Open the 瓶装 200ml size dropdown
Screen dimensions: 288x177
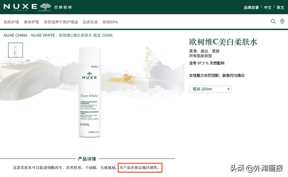(x=210, y=89)
